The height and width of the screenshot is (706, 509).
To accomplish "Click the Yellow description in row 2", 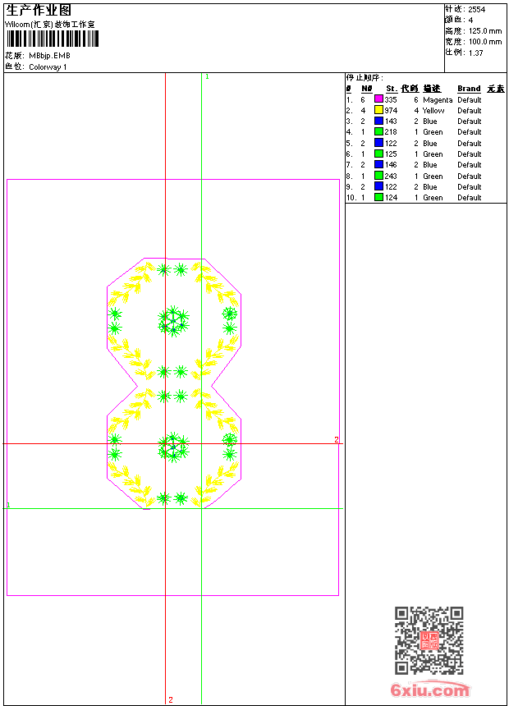I will pos(433,110).
